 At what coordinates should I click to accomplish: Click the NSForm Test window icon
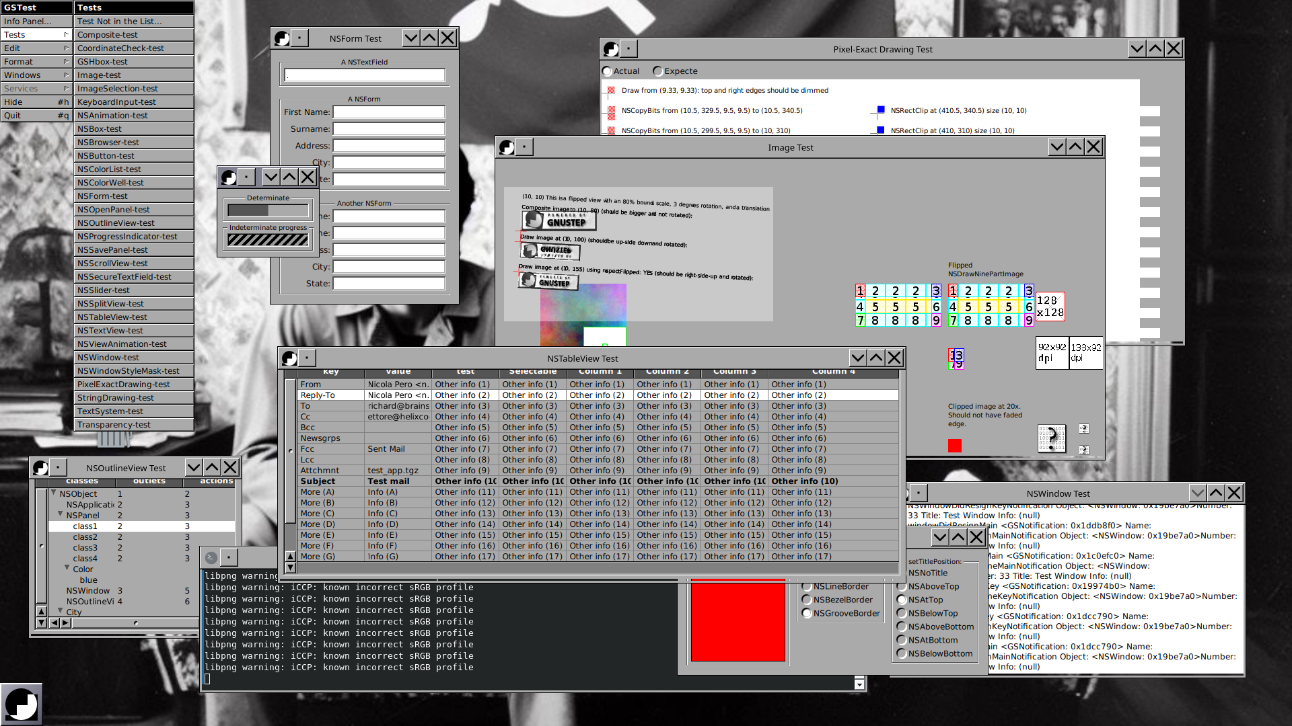pos(281,37)
